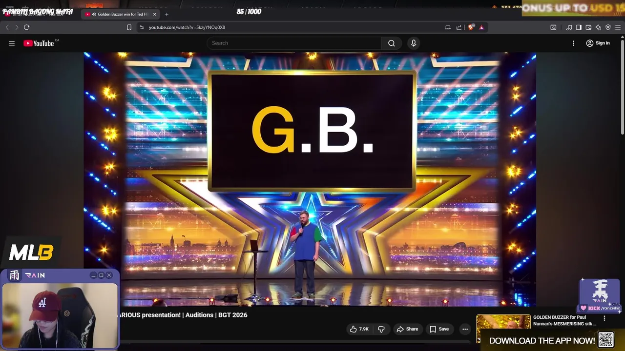Toggle the browser sidebar panel
Screen dimensions: 625x351
[579, 27]
